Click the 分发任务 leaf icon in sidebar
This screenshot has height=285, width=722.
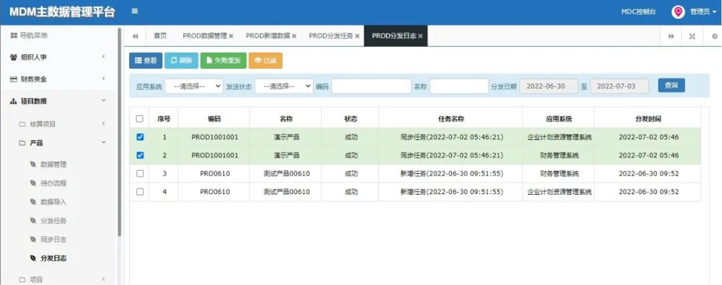(x=33, y=221)
